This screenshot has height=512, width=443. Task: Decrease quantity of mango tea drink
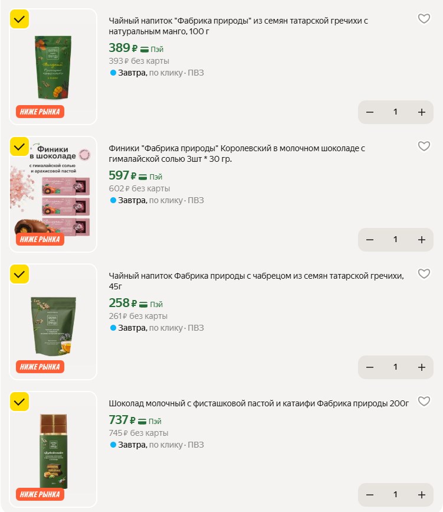pyautogui.click(x=370, y=112)
